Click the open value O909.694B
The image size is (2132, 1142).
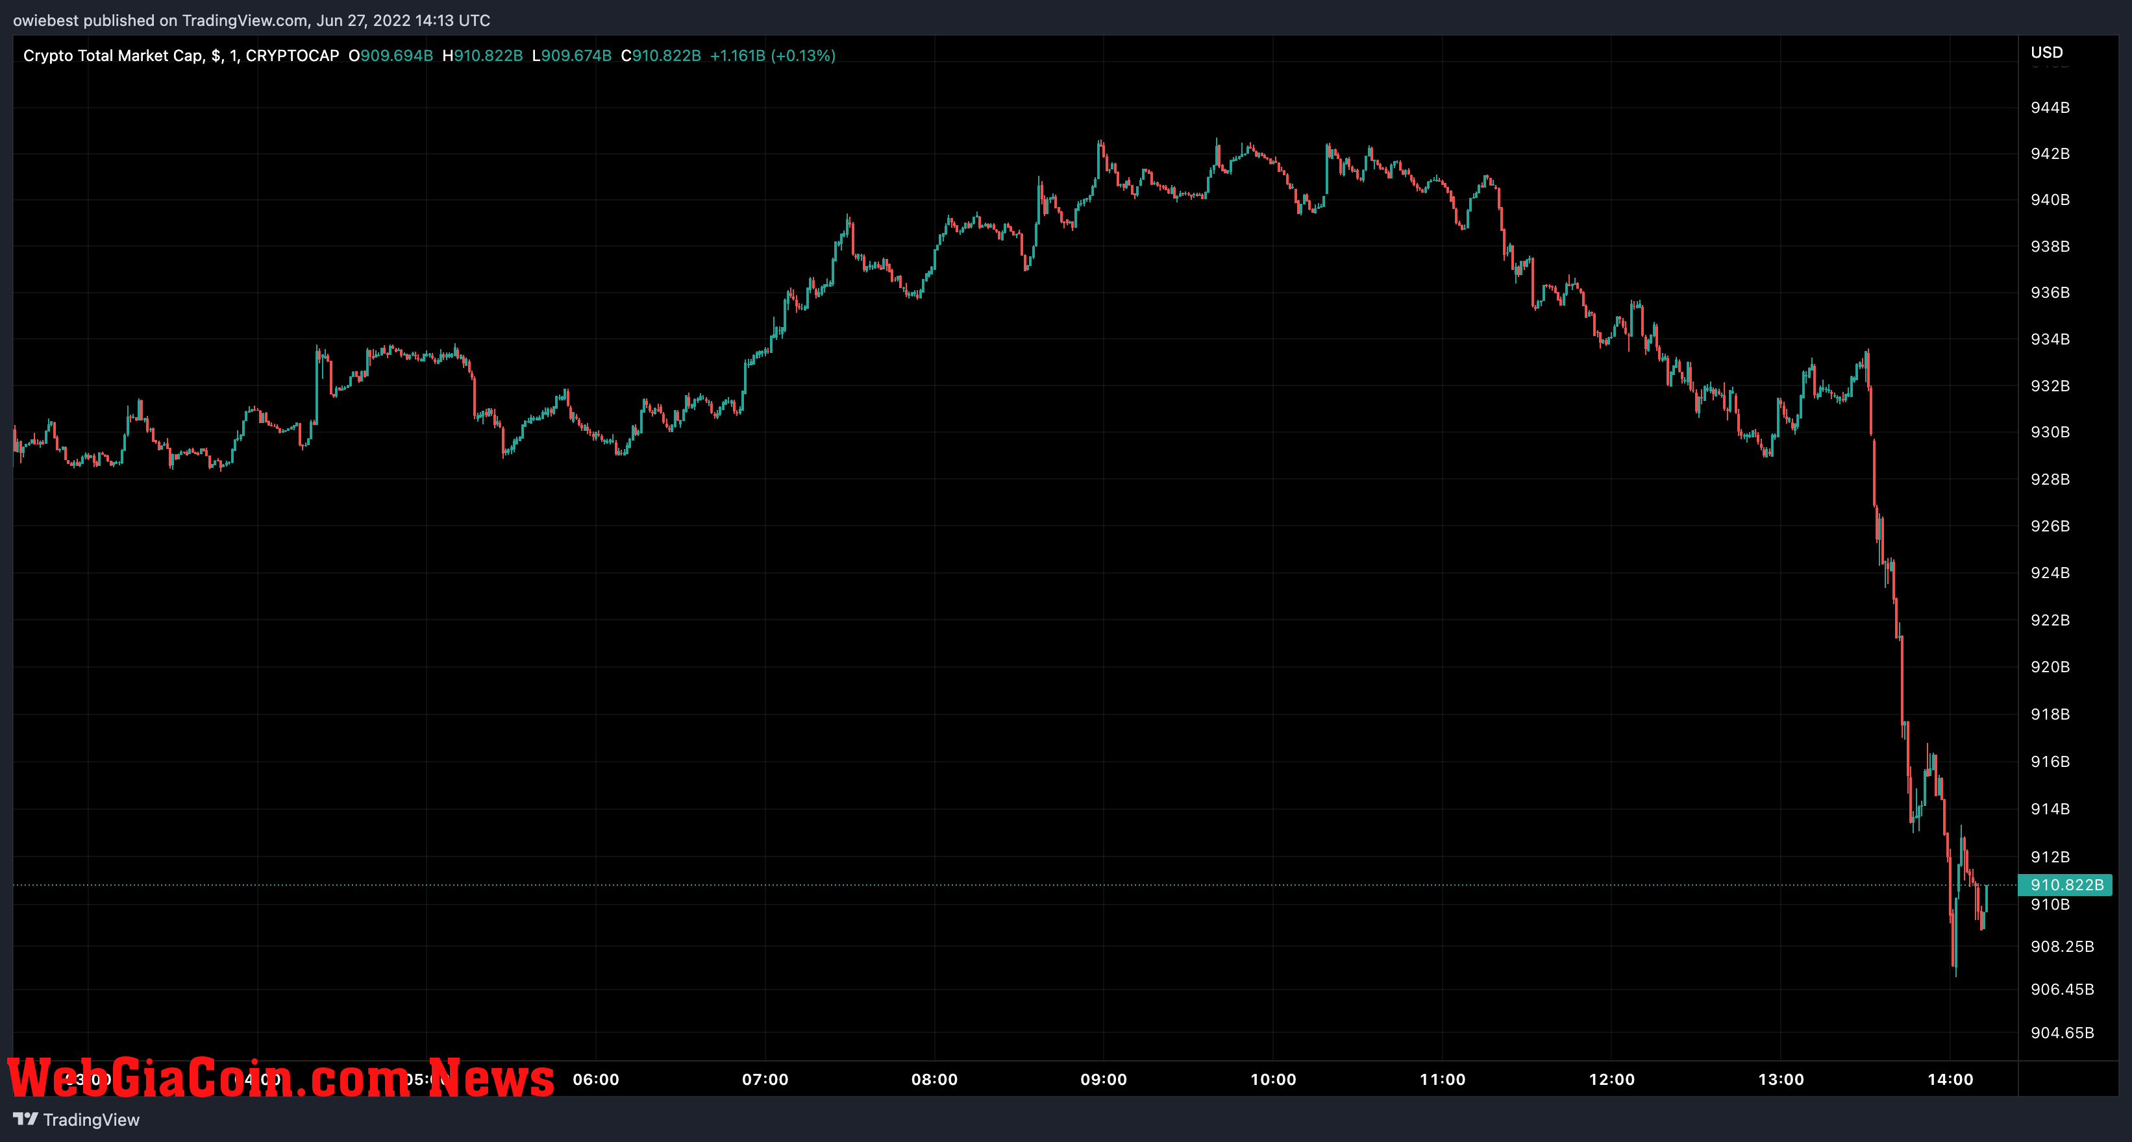click(x=391, y=55)
